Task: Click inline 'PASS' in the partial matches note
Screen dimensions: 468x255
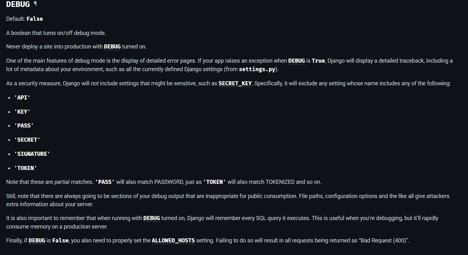Action: pos(105,182)
